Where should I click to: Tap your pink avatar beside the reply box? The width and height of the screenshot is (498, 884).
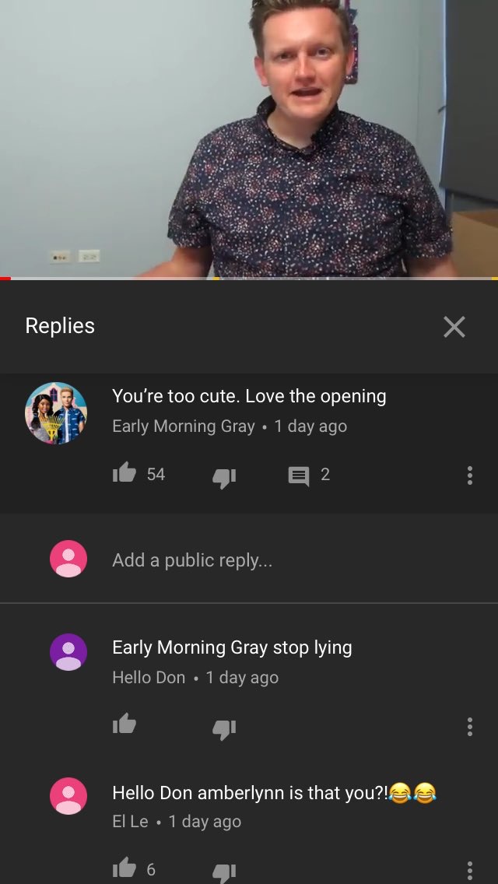pyautogui.click(x=68, y=559)
